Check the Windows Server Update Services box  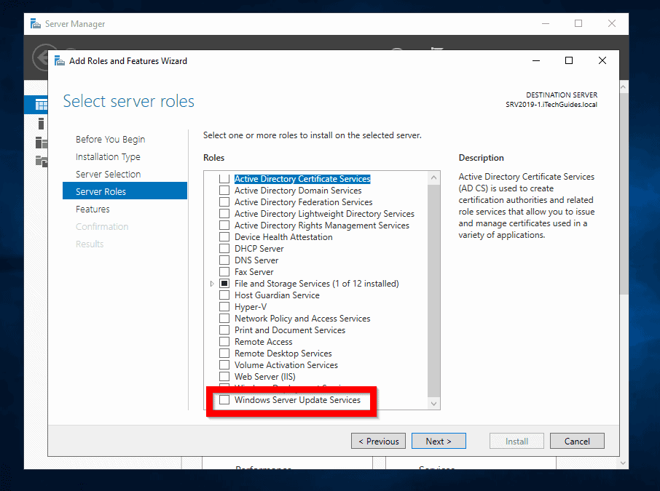tap(224, 400)
